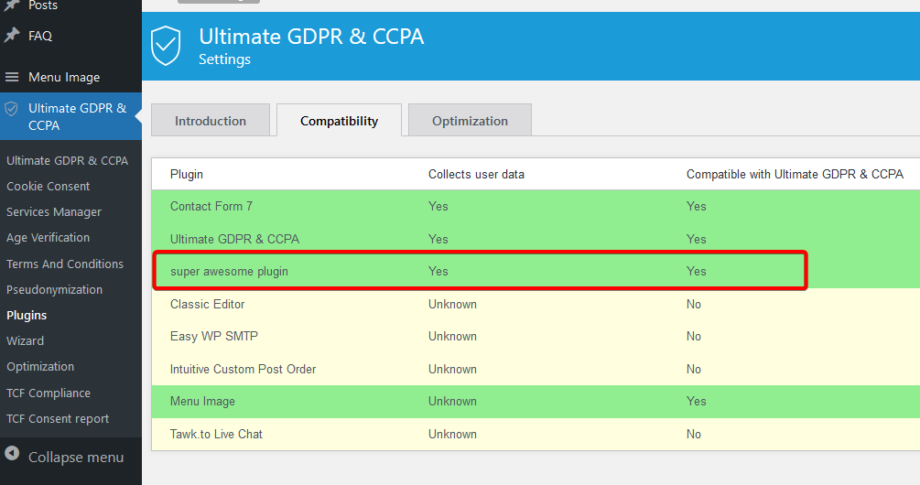Select Intuitive Custom Post Order row name

click(x=243, y=369)
